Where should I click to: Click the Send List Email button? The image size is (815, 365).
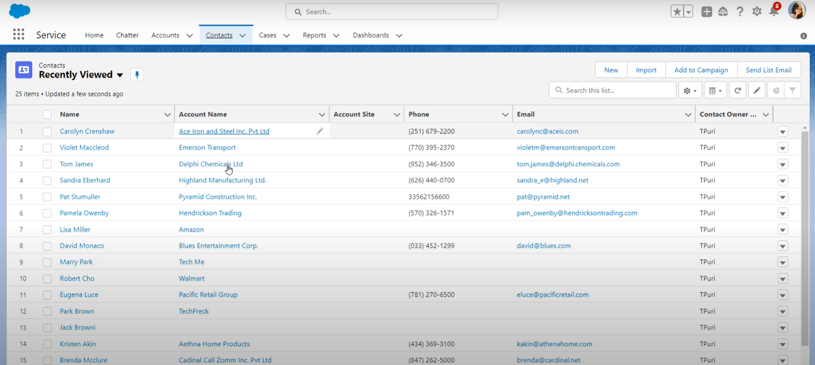pos(769,70)
